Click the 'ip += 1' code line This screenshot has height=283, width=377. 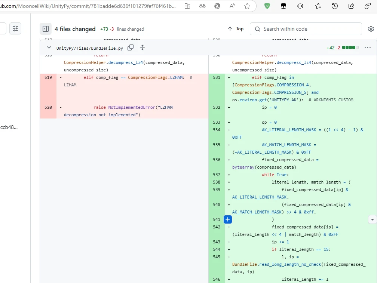[x=281, y=242]
